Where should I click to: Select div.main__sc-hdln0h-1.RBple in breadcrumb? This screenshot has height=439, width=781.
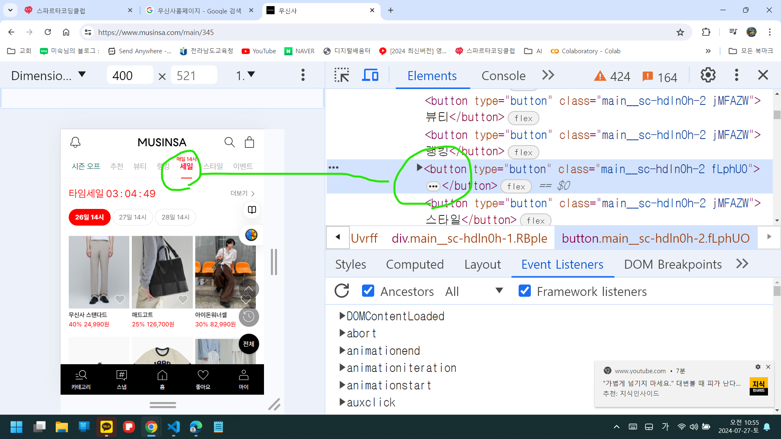click(469, 238)
